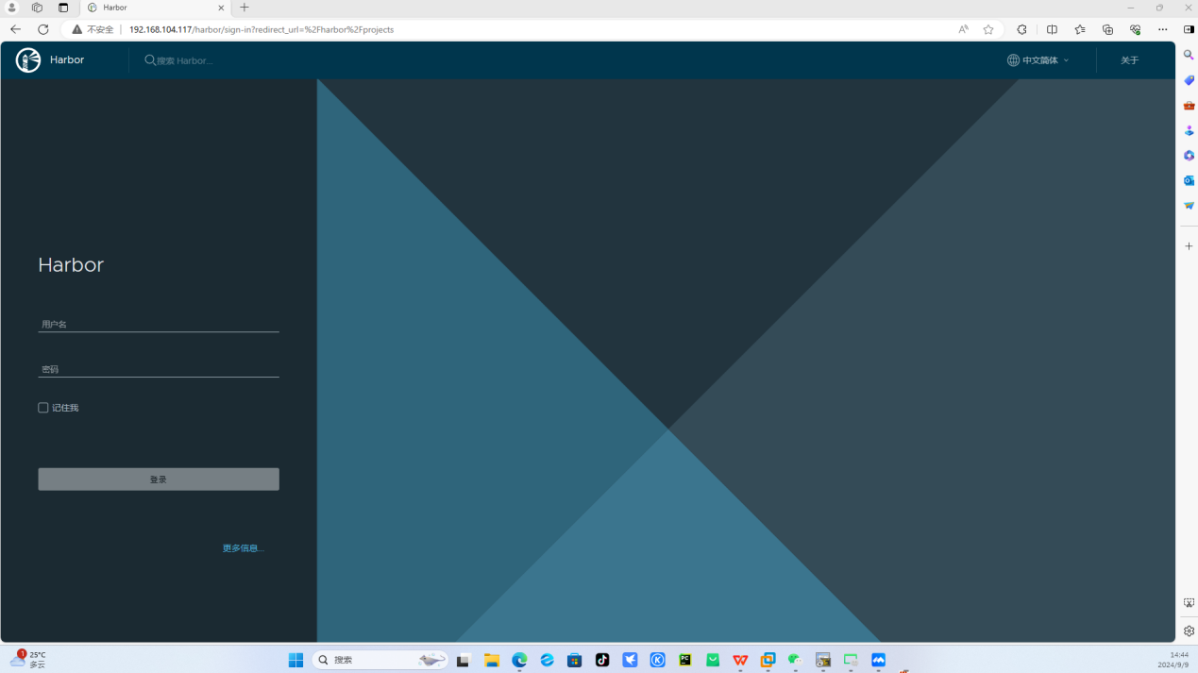Open the 关于 About menu item
Screen dimensions: 1198x673
tap(1129, 60)
